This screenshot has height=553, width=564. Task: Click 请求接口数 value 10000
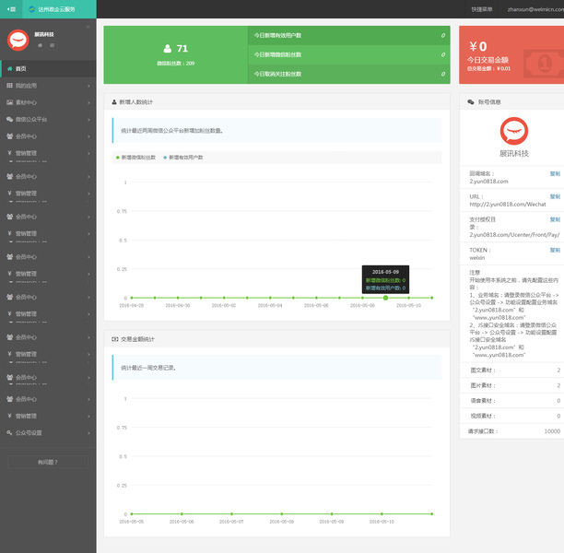[552, 431]
